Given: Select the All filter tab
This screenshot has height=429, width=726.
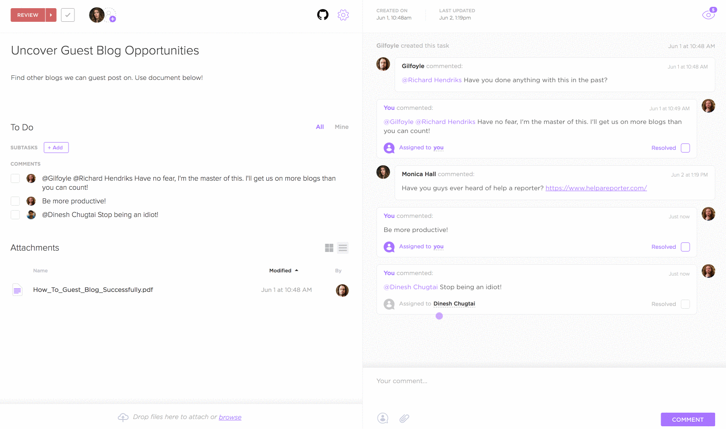Looking at the screenshot, I should click(320, 127).
